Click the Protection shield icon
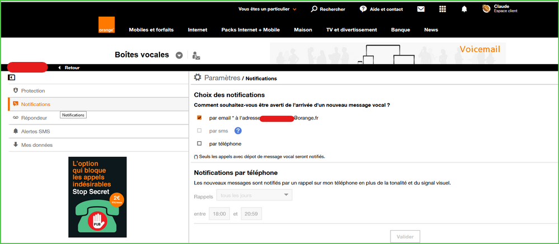559x244 pixels. [x=15, y=90]
